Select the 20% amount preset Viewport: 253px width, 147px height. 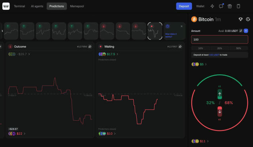[x=220, y=48]
